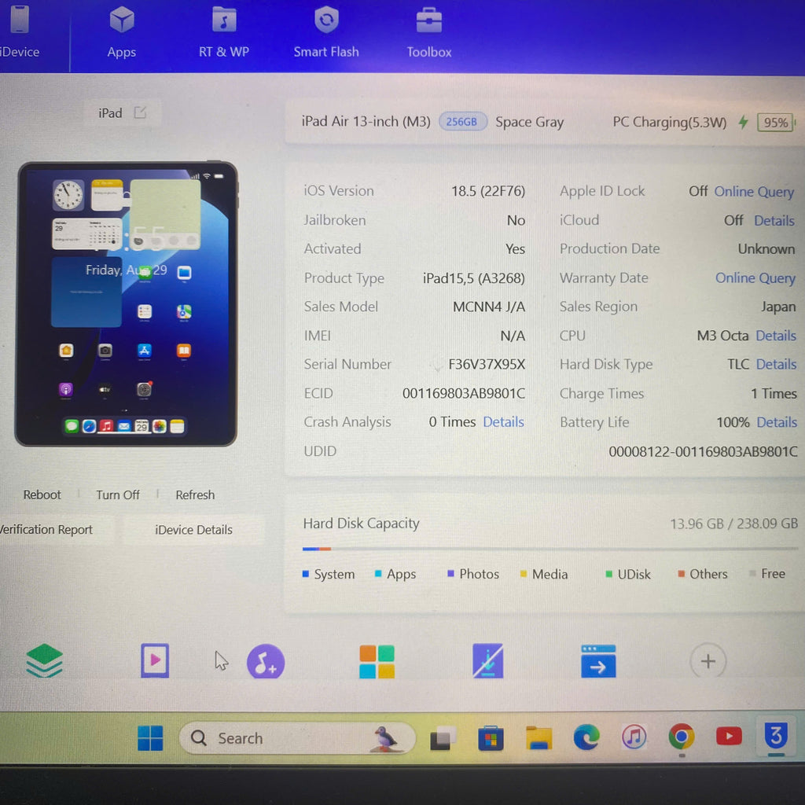Click the System legend color square

[x=306, y=574]
